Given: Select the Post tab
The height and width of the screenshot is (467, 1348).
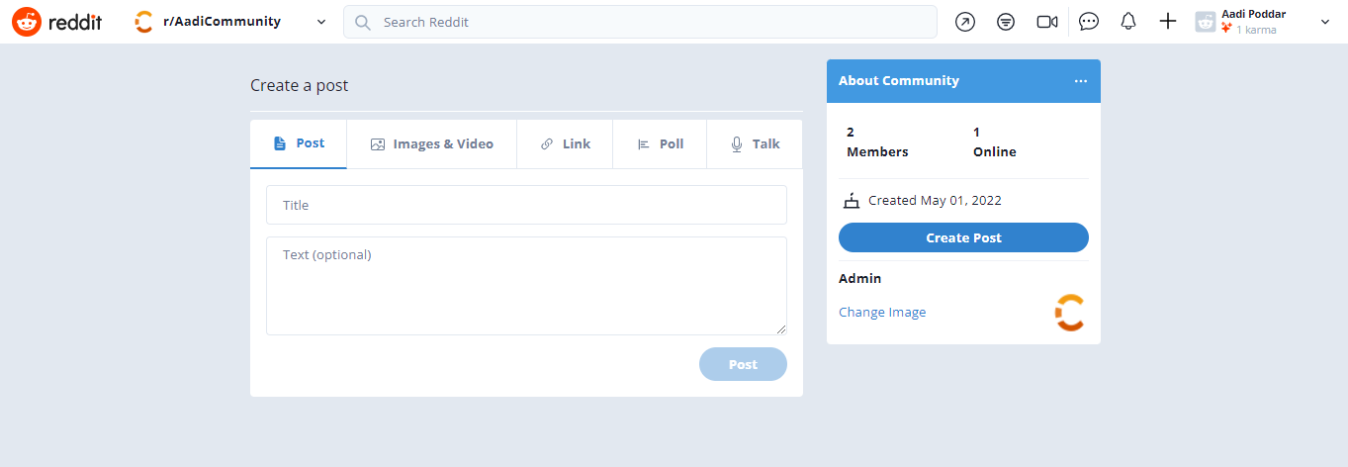Looking at the screenshot, I should pyautogui.click(x=299, y=143).
